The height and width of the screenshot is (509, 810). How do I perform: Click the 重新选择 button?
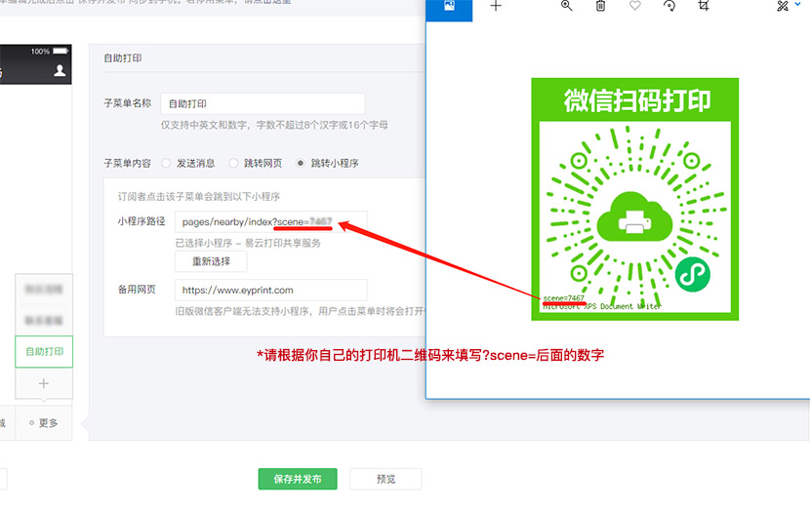211,261
